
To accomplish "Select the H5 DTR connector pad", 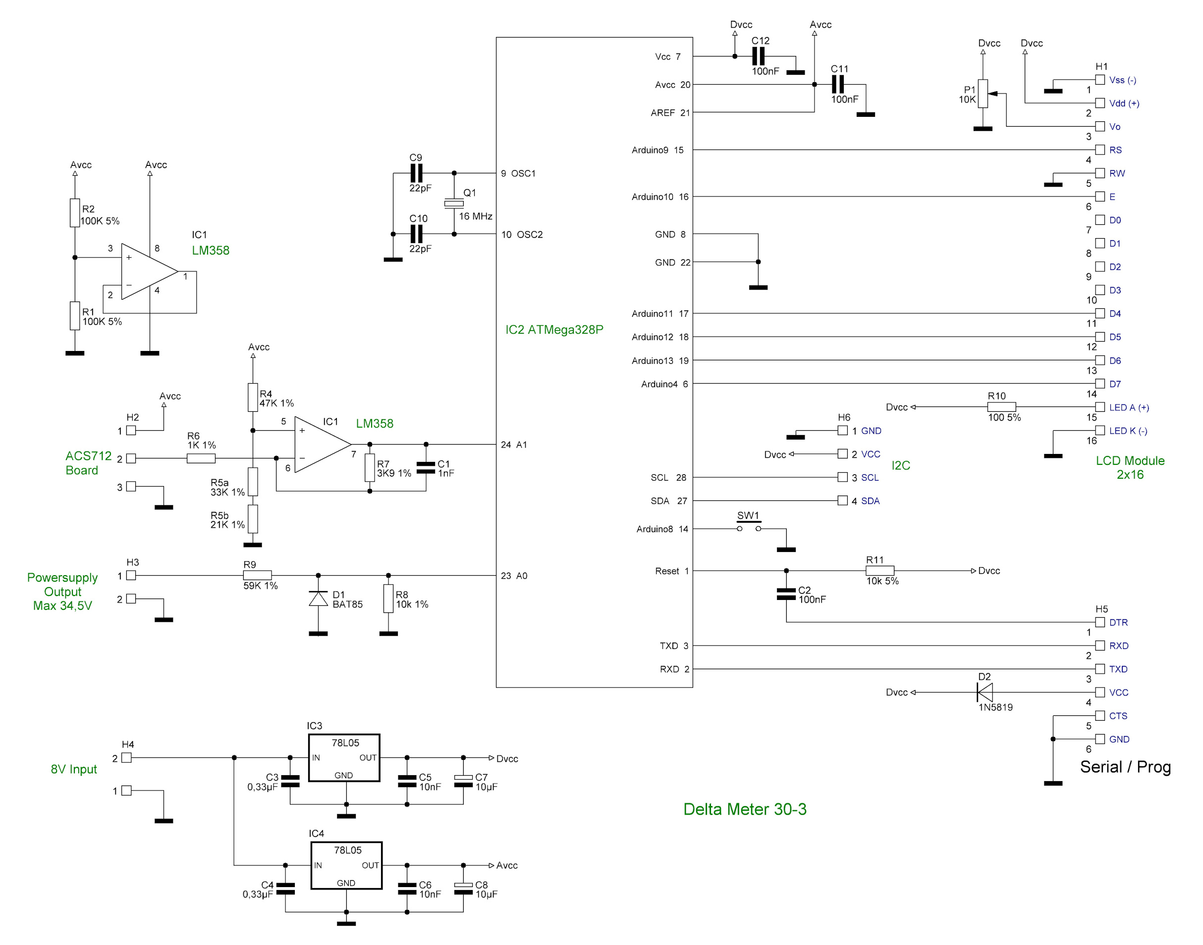I will coord(1100,622).
